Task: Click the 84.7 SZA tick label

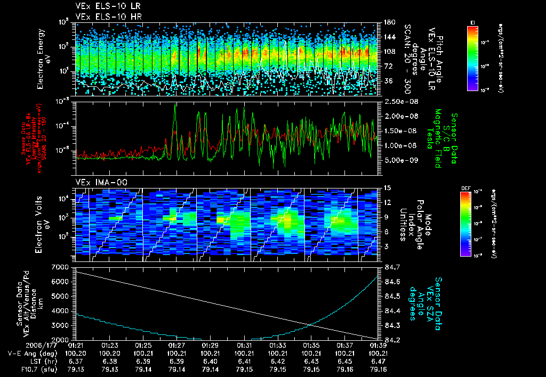Action: (x=392, y=267)
